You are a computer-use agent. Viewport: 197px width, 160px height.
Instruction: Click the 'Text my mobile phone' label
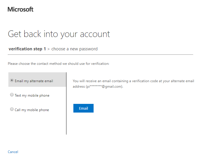[x=32, y=95]
